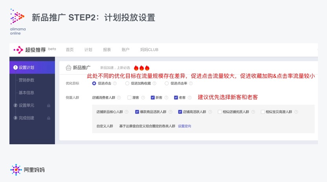
Task: Uncheck the 店铺高活跃人群 checkbox
Action: click(180, 112)
